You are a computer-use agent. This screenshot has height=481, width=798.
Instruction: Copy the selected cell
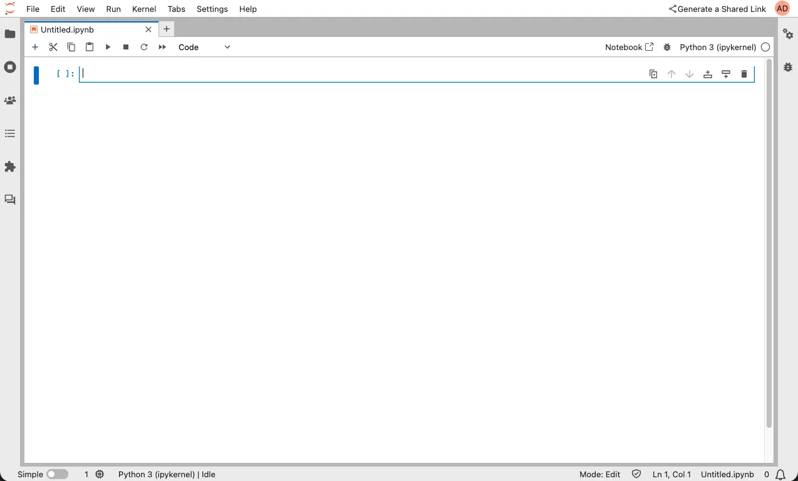click(x=71, y=47)
